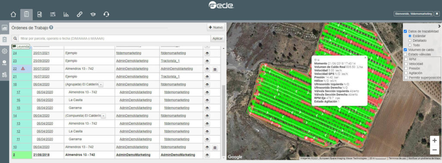Select the Detallado radio option

[x=410, y=41]
